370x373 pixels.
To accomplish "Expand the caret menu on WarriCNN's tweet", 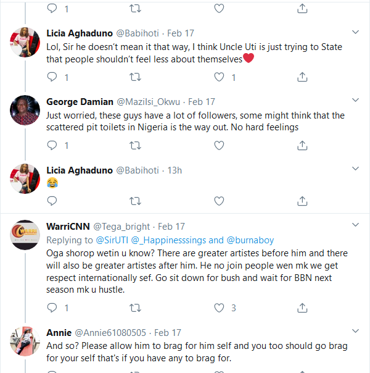I will (355, 225).
